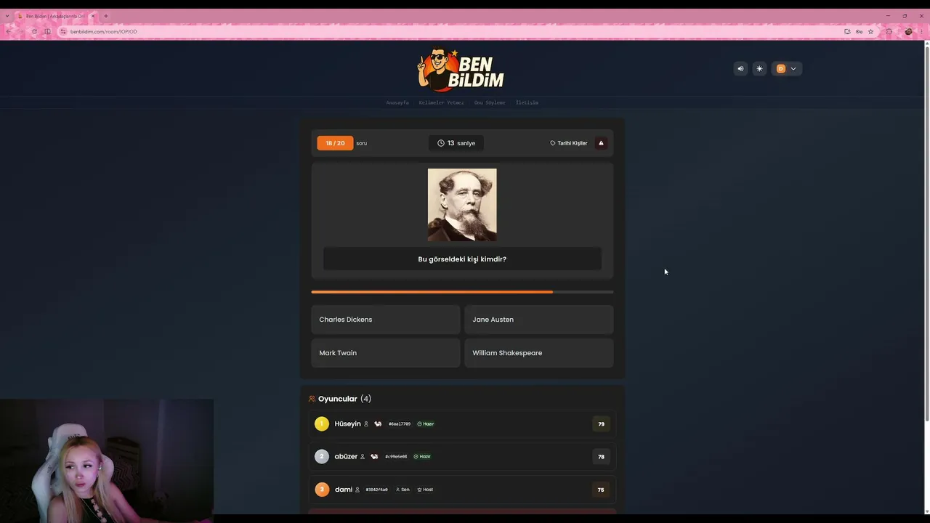Select the Ben Bildim browser tab
930x523 pixels.
(x=56, y=16)
